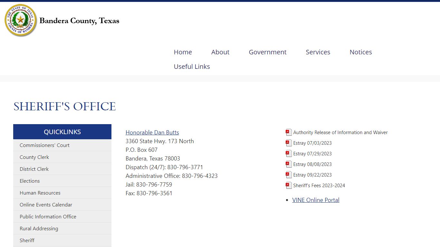This screenshot has width=440, height=247.
Task: Click the Bandera County seal logo
Action: (21, 20)
